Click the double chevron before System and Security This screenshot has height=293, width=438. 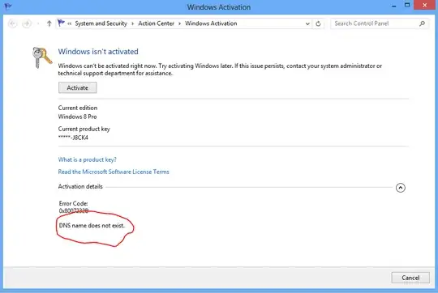point(69,23)
